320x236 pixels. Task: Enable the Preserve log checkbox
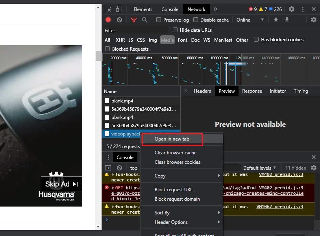159,20
